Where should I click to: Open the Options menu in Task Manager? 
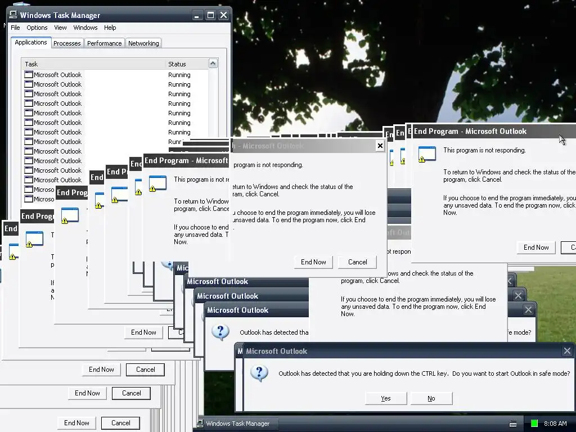pos(37,28)
